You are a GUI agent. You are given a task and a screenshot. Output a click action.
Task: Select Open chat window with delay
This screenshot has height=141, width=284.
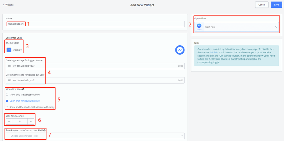[x=7, y=101]
